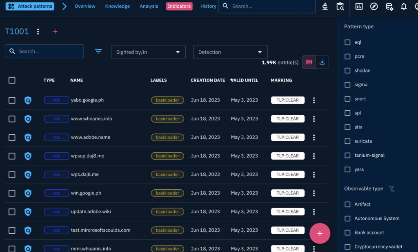Open the database settings icon
The image size is (418, 252).
pos(389,7)
